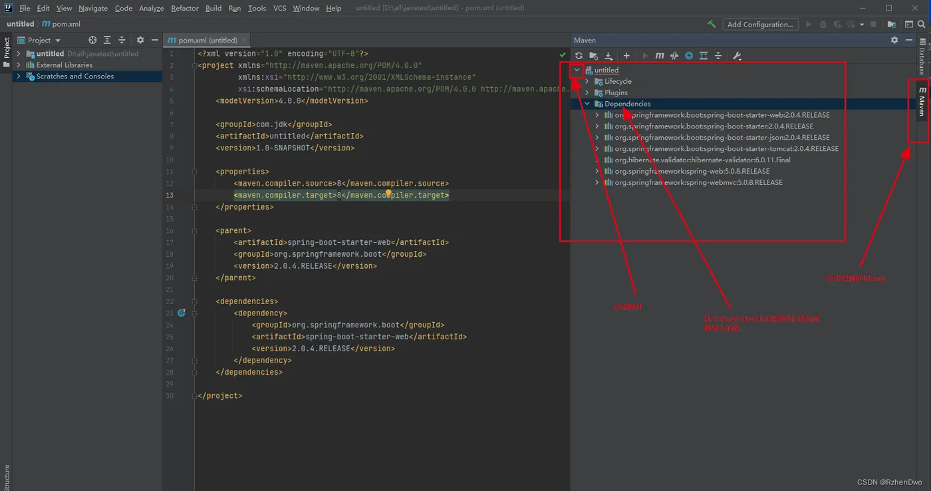The image size is (931, 491).
Task: Open Structure side tool button
Action: tap(7, 477)
